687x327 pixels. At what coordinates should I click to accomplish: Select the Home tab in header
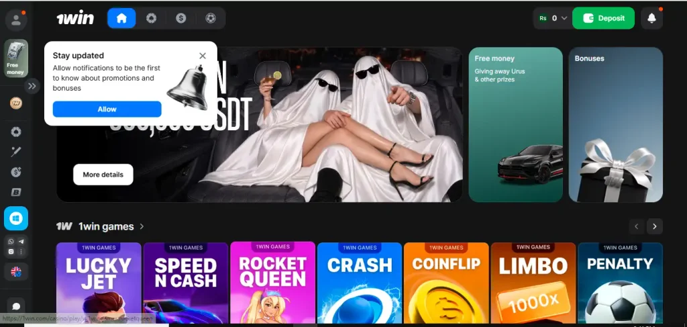point(121,18)
